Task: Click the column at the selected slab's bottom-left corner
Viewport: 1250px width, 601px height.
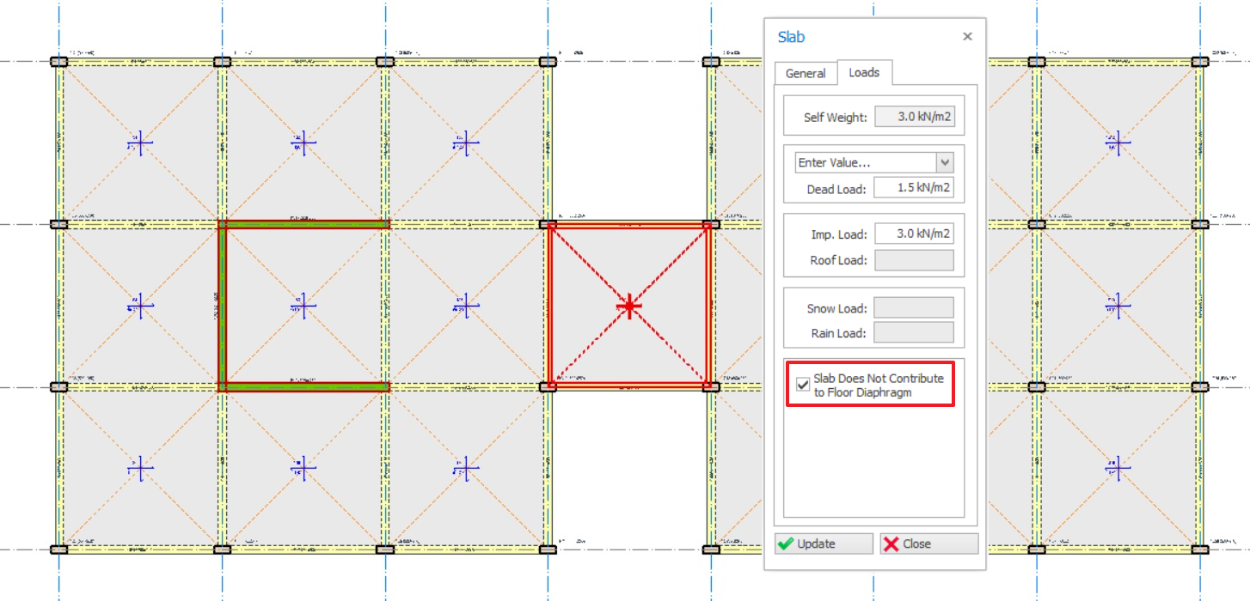Action: click(548, 387)
